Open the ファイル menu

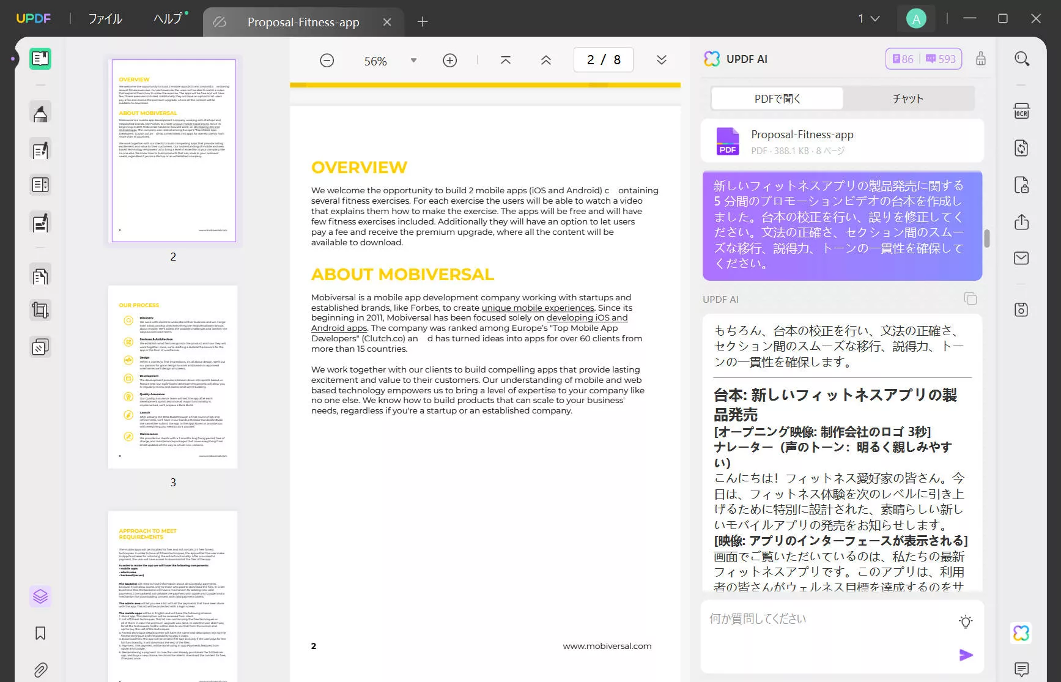pos(105,19)
